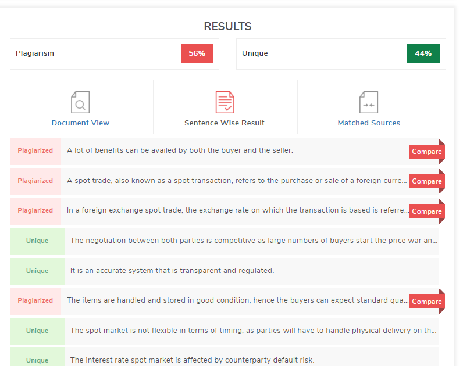Open the Document View tab label
Screen dimensions: 463x366
pos(80,123)
